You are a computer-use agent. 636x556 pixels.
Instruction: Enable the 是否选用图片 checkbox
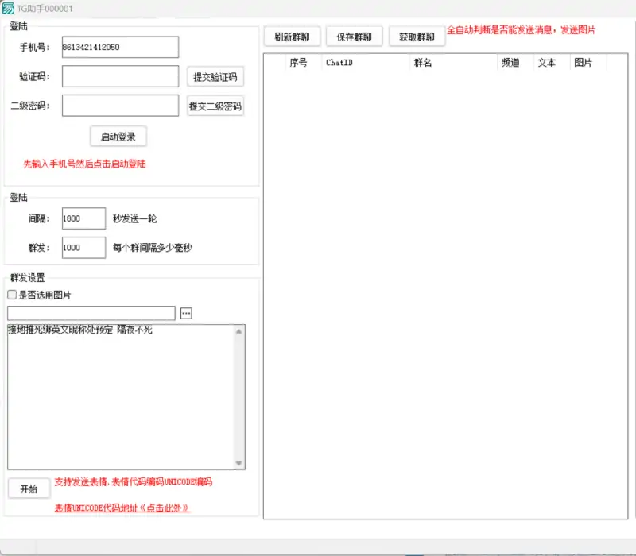tap(12, 295)
